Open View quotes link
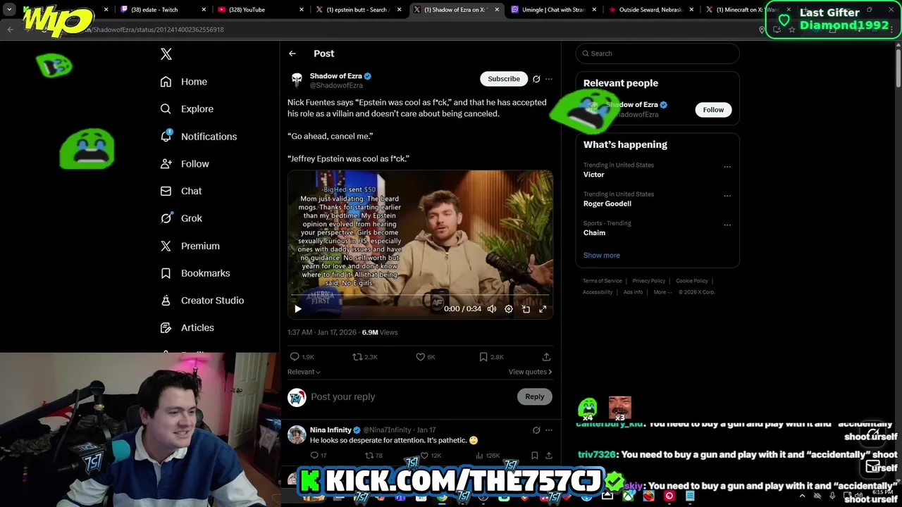902x507 pixels. click(x=530, y=372)
